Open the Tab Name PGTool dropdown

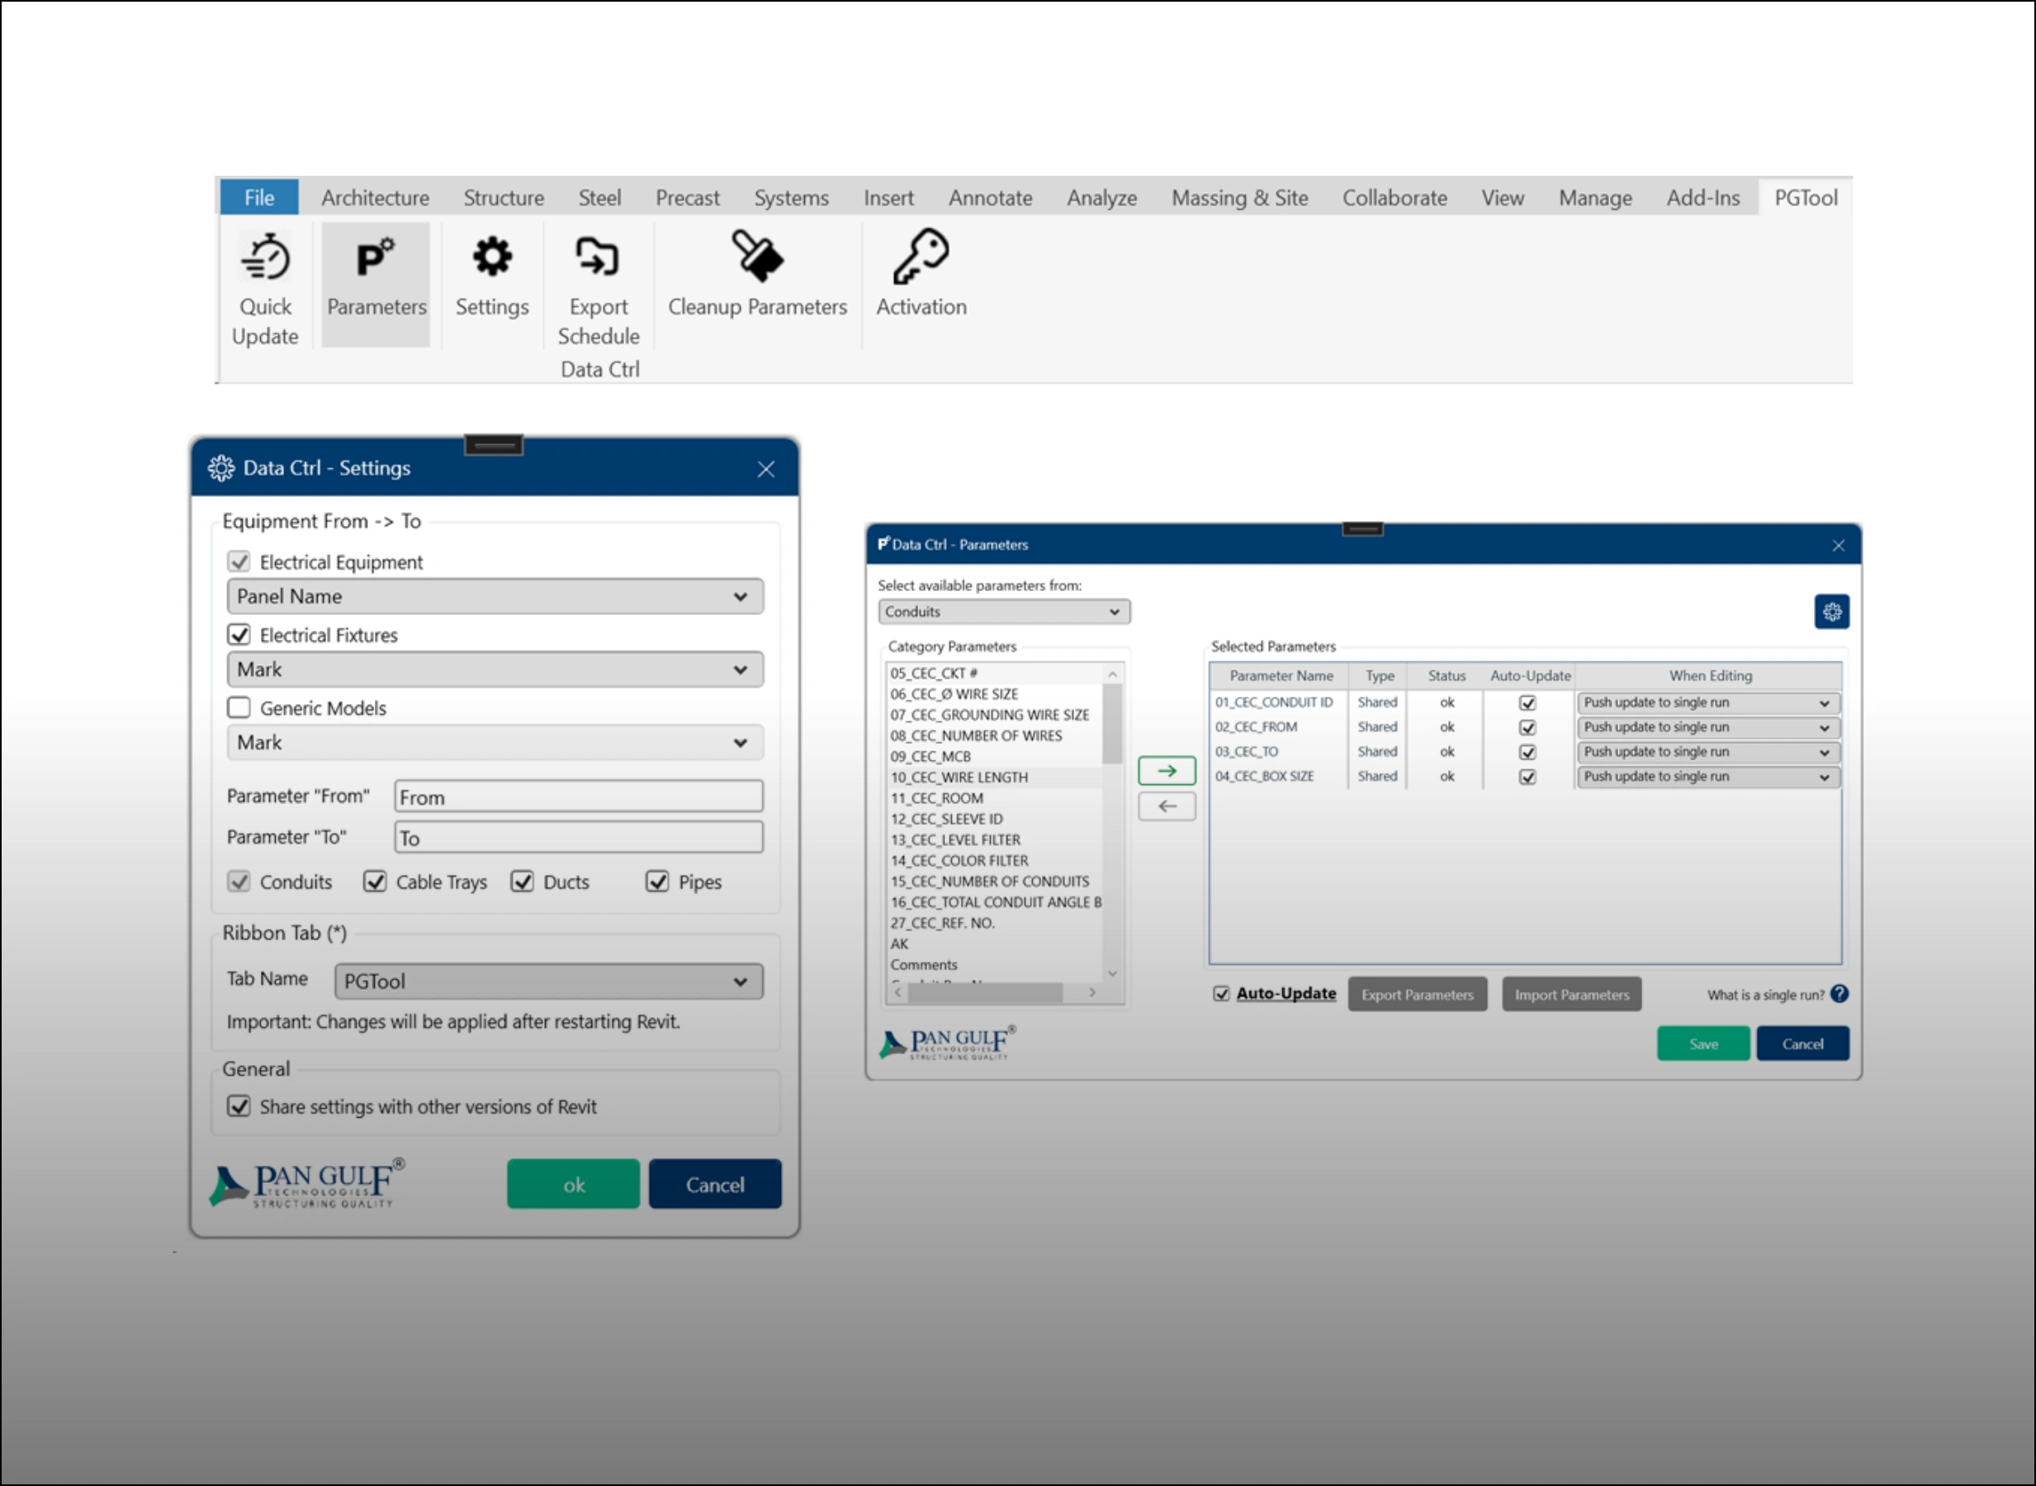(x=548, y=982)
